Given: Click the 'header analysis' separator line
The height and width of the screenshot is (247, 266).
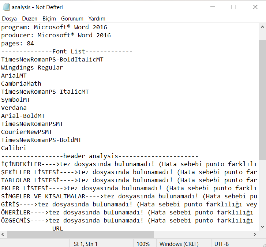Looking at the screenshot, I should pyautogui.click(x=100, y=156).
